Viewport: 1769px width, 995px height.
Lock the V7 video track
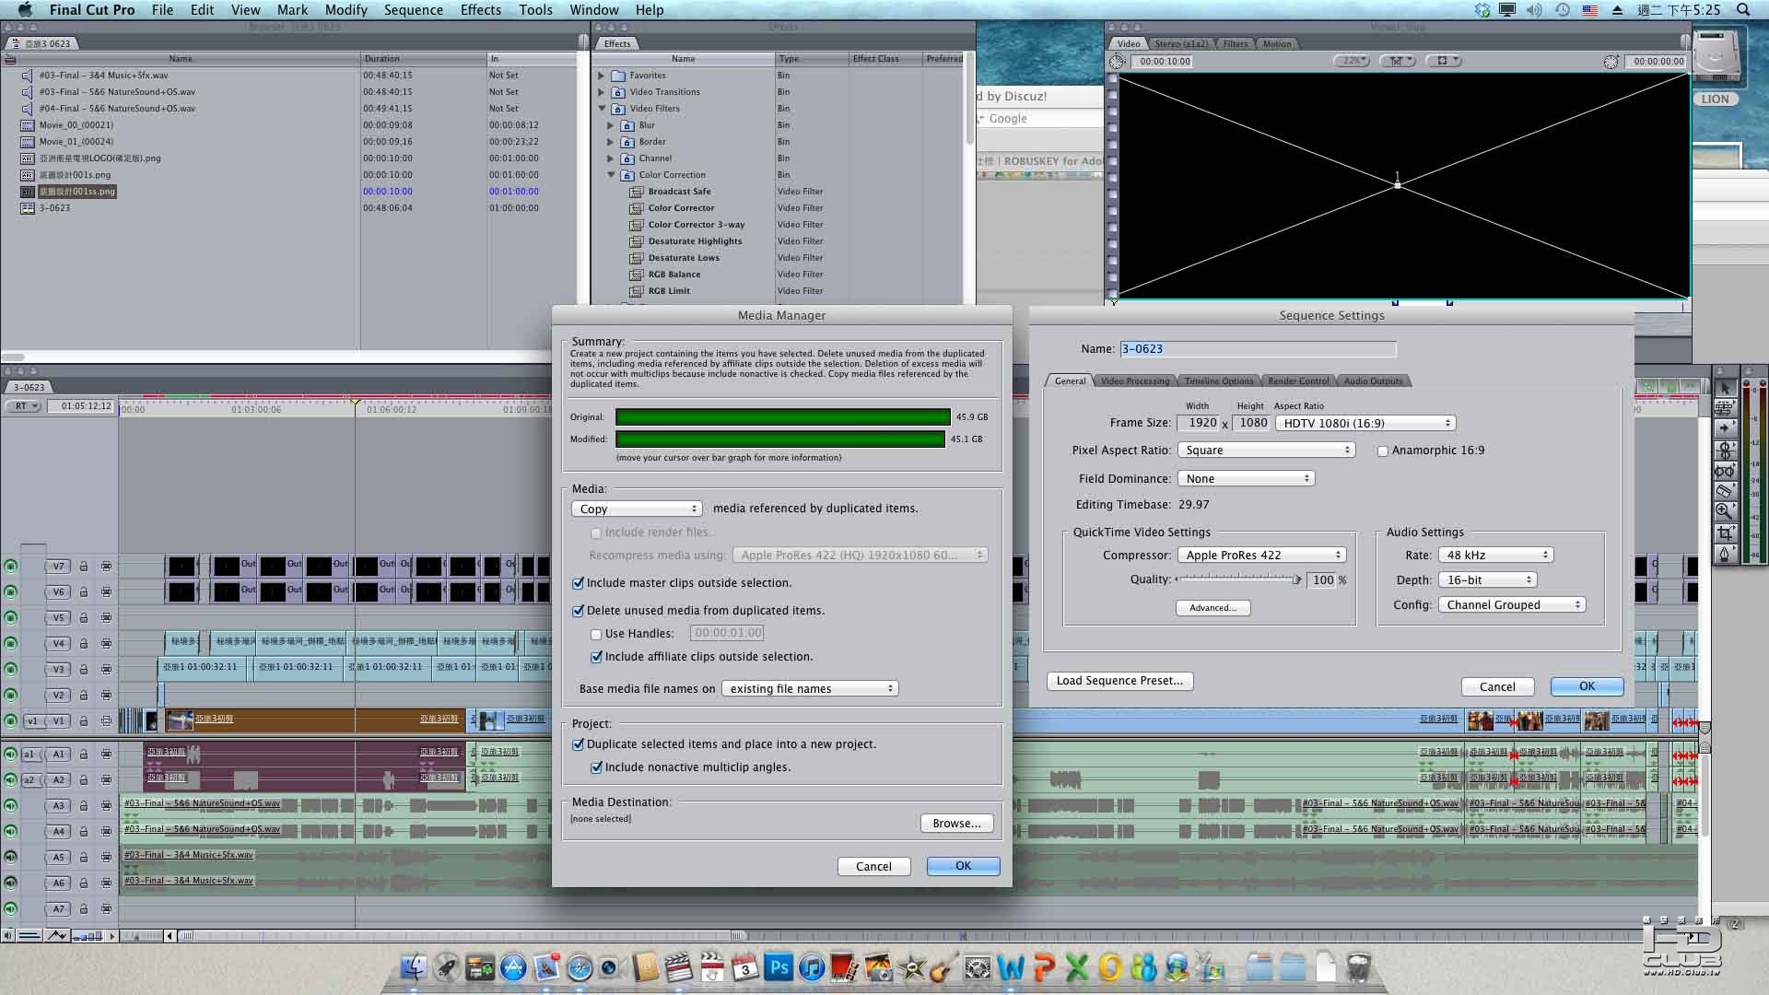point(84,566)
